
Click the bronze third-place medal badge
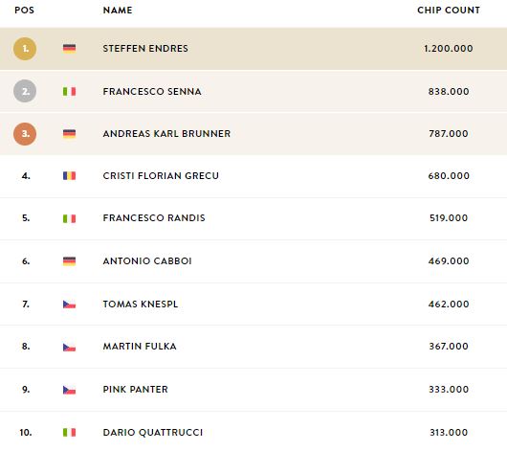coord(25,134)
